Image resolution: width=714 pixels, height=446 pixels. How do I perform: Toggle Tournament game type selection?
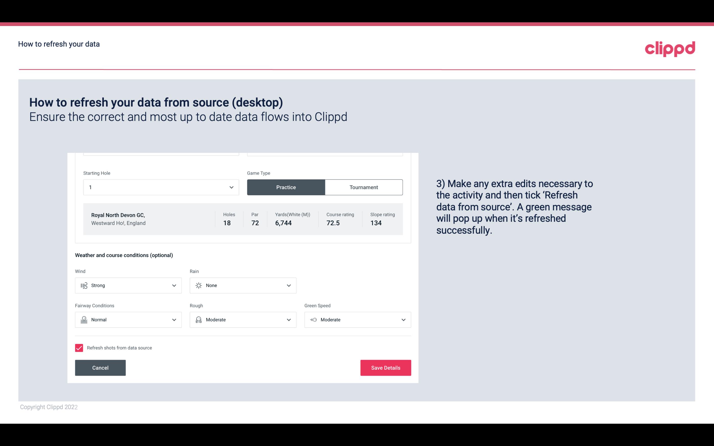[364, 187]
